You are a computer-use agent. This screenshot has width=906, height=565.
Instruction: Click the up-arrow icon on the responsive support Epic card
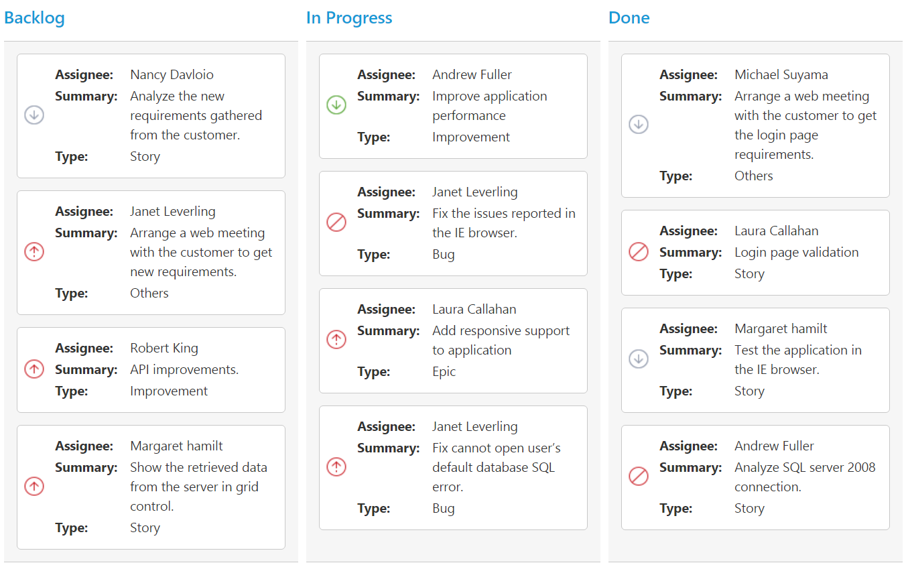[x=336, y=340]
